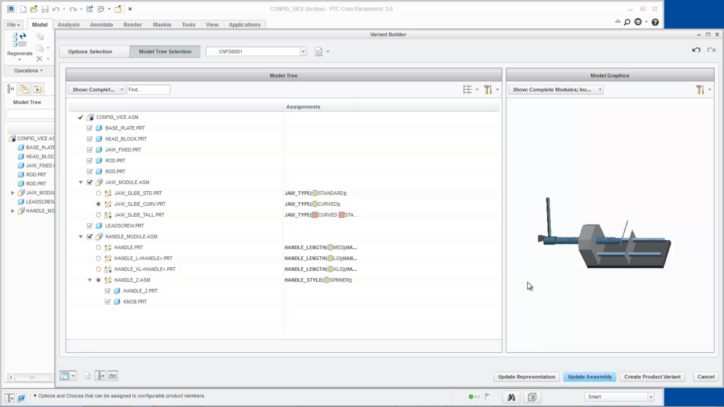
Task: Click Update Assembly button
Action: (x=590, y=377)
